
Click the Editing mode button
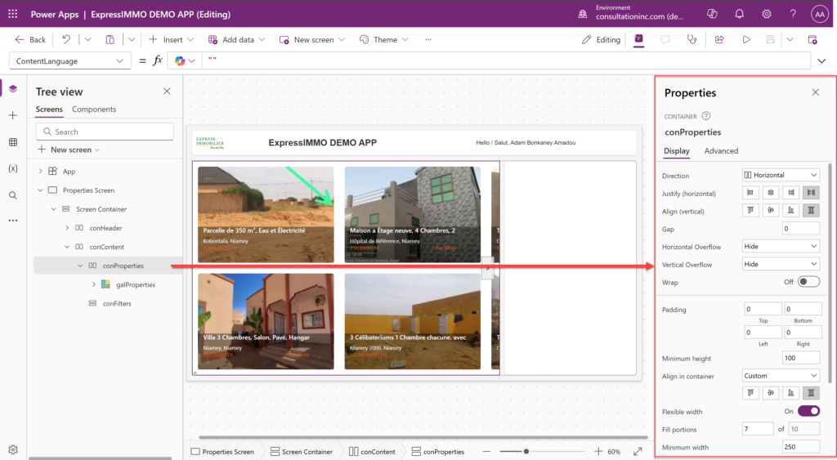tap(601, 39)
